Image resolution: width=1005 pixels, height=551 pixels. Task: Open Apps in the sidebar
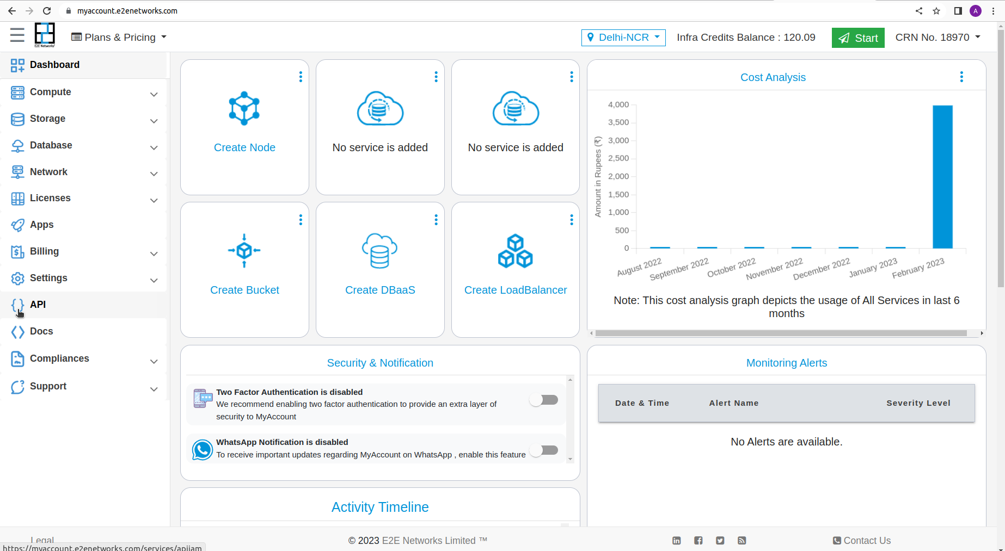84,225
